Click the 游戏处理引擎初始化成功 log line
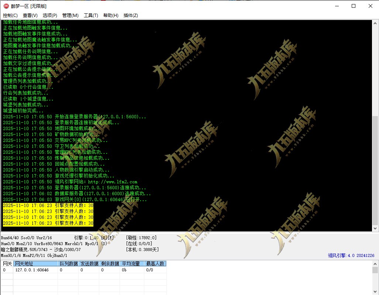379x295 pixels. (59, 176)
